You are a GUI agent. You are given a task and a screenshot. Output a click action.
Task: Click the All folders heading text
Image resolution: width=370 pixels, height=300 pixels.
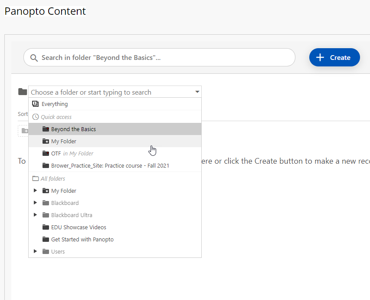point(53,178)
